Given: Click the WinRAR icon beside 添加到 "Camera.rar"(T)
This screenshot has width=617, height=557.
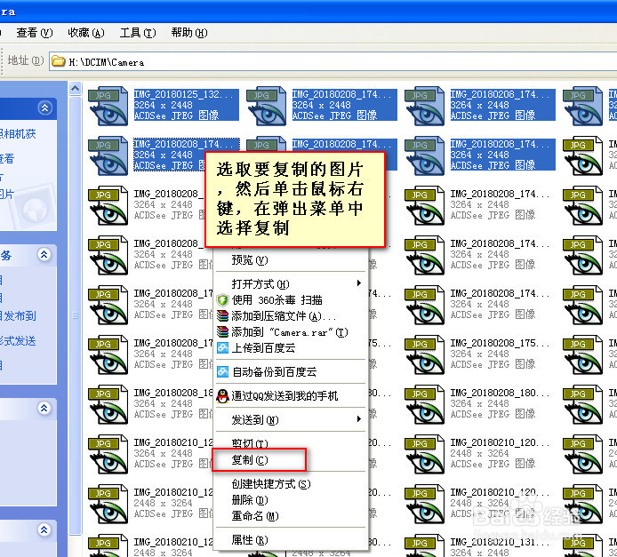Looking at the screenshot, I should tap(223, 332).
